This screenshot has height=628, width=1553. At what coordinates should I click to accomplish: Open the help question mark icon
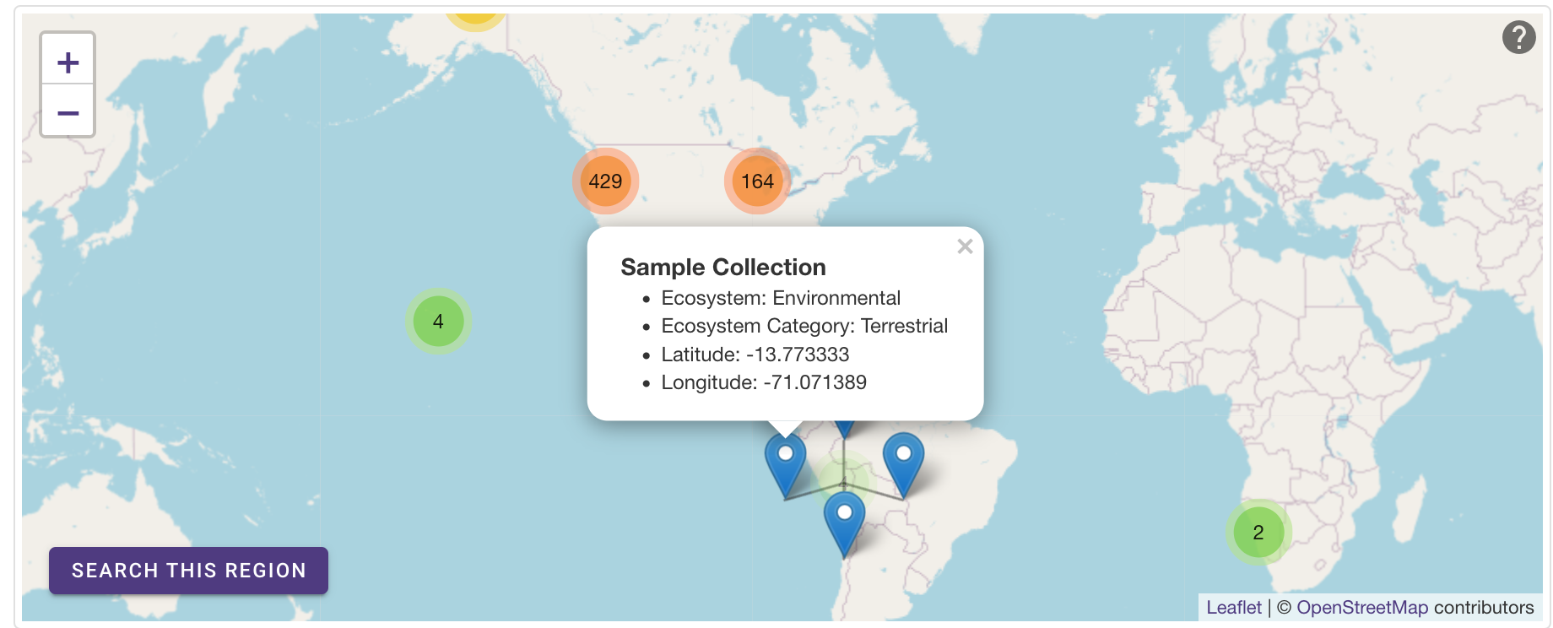tap(1518, 37)
